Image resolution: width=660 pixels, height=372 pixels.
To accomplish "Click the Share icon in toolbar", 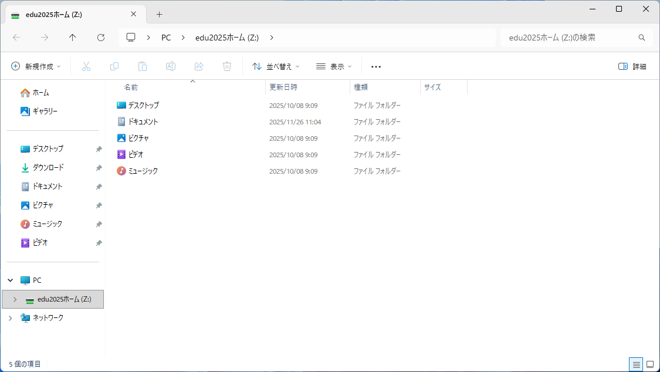I will (199, 66).
